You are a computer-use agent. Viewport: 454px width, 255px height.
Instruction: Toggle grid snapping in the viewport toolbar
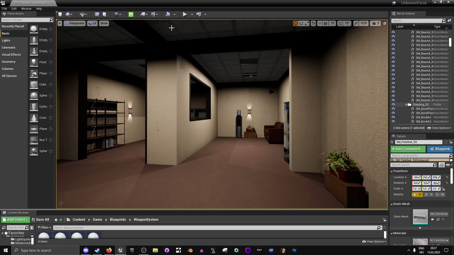click(x=325, y=23)
